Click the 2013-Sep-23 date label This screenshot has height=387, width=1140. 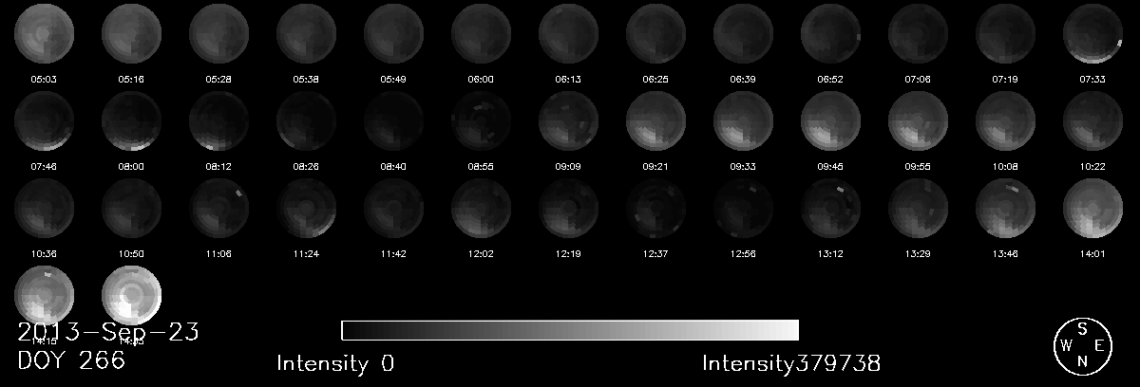click(108, 331)
